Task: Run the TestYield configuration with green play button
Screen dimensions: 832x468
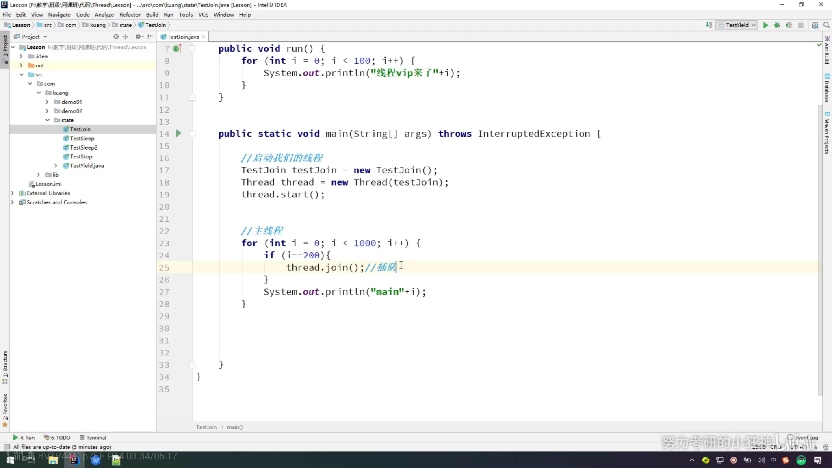Action: click(765, 25)
